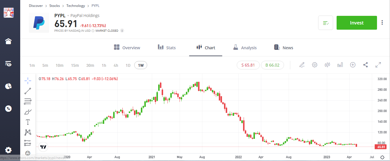Select the pattern nodes tool
Image resolution: width=390 pixels, height=161 pixels.
(28, 132)
